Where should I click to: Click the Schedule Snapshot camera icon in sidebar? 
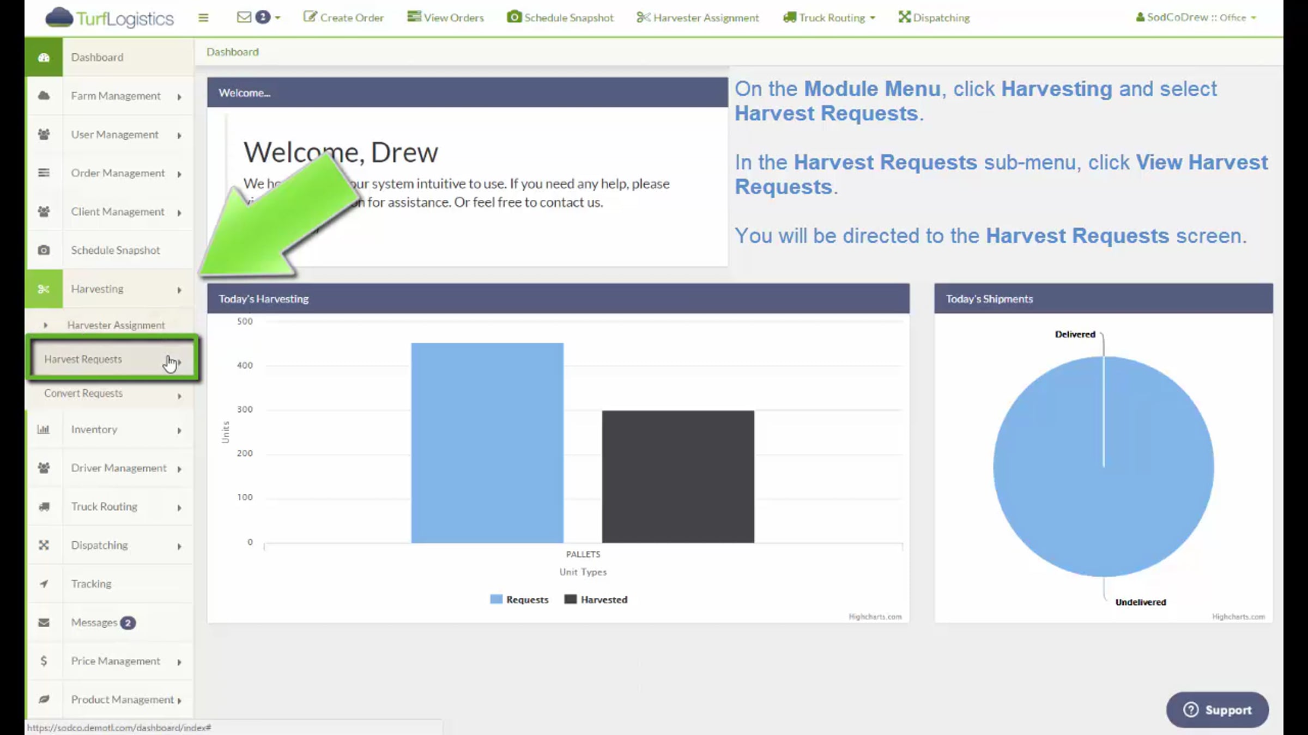tap(44, 250)
